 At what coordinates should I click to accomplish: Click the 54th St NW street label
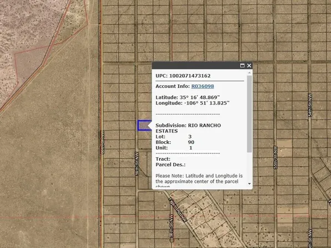[310, 105]
